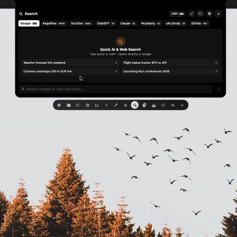The height and width of the screenshot is (237, 237).
Task: Close the Search panel with X
Action: tap(218, 14)
